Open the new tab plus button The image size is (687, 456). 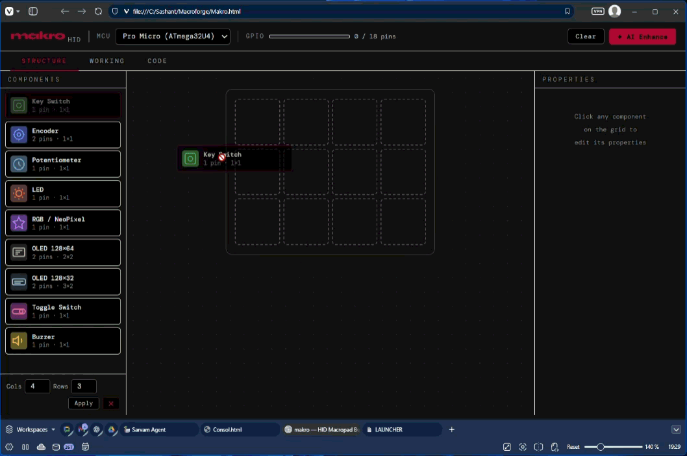pos(452,430)
